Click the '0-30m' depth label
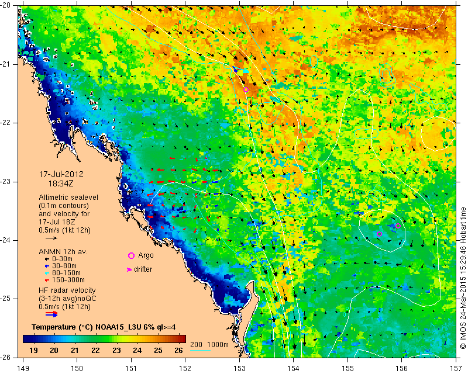468x374 pixels. point(62,259)
